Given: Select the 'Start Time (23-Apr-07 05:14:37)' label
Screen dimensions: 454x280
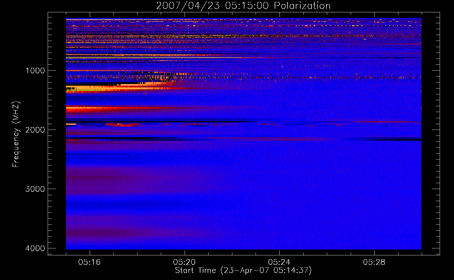Looking at the screenshot, I should (x=243, y=270).
